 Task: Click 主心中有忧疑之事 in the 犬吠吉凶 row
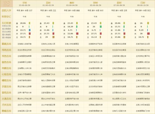tap(48, 105)
